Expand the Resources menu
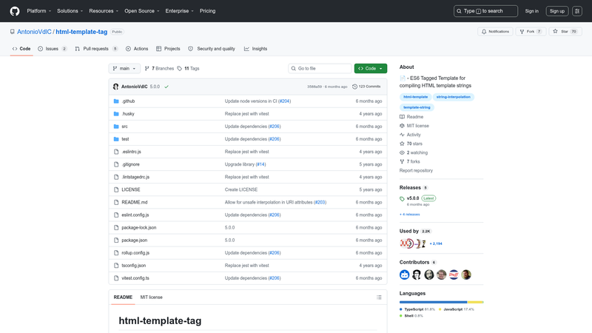 (104, 11)
